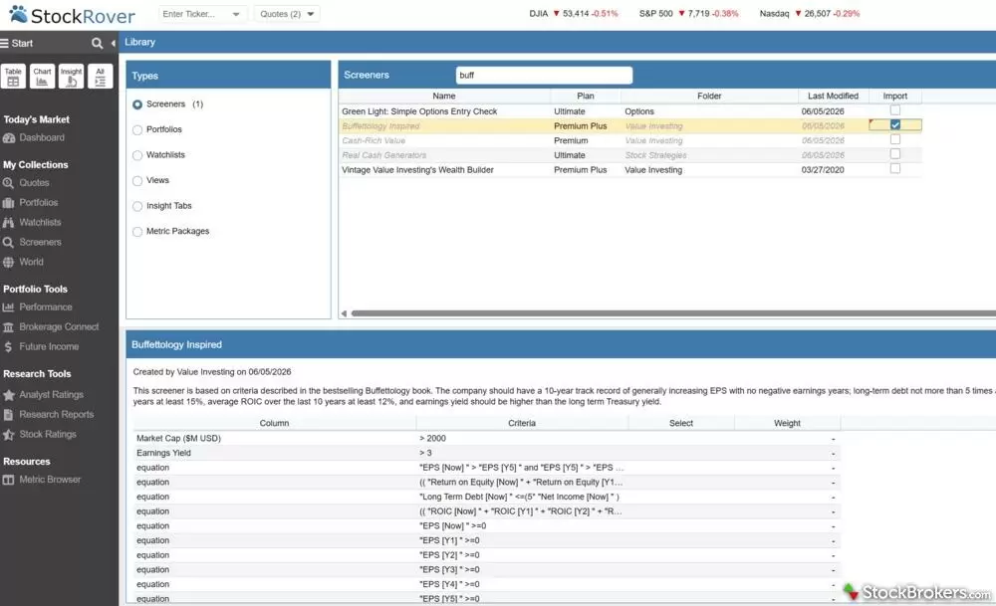Image resolution: width=996 pixels, height=606 pixels.
Task: Open Watchlists in the sidebar
Action: tap(40, 222)
